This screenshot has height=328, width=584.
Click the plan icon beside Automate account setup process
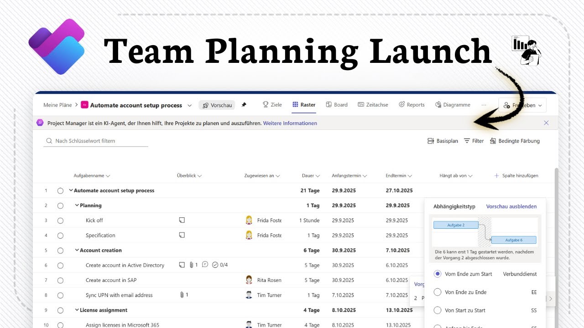(x=84, y=105)
